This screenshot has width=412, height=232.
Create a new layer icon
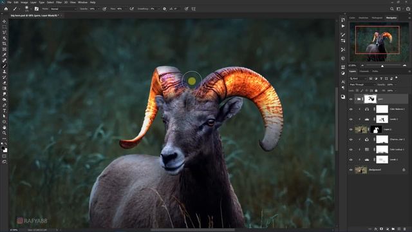coord(399,229)
